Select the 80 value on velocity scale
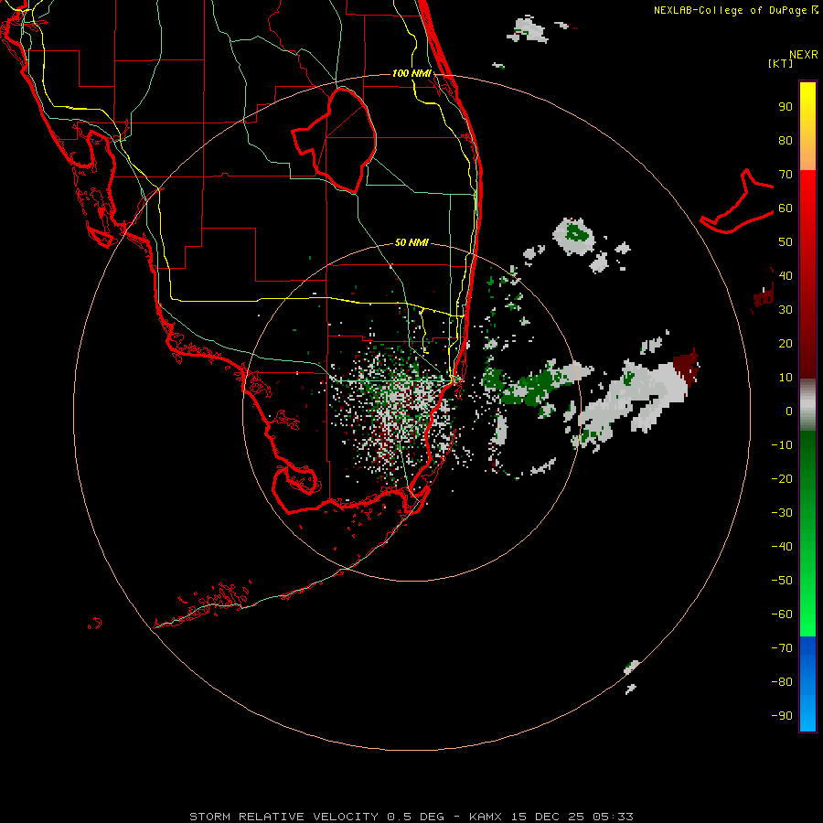The image size is (823, 823). click(786, 141)
